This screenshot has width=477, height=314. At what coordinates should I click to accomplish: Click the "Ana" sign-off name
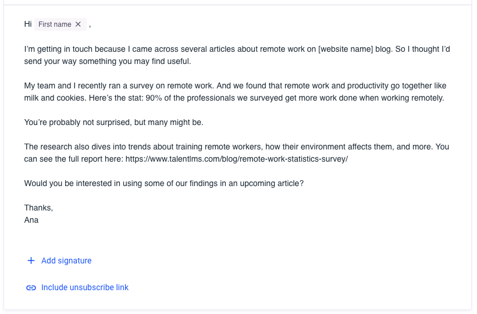pos(31,220)
